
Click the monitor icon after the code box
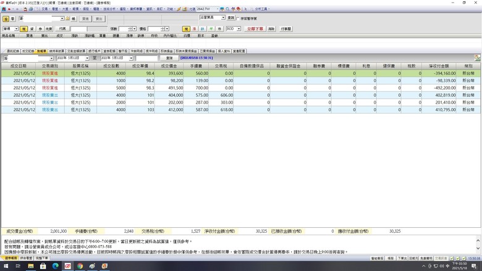pyautogui.click(x=222, y=9)
